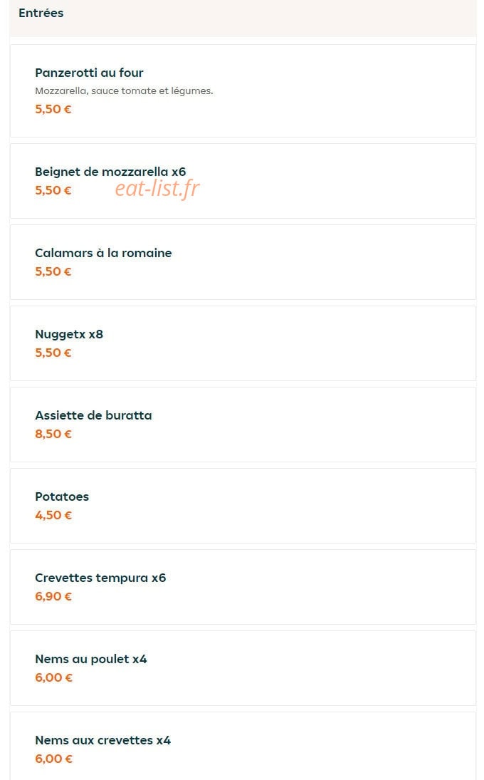Click the 6,00 € Nems au poulet price

pos(53,677)
